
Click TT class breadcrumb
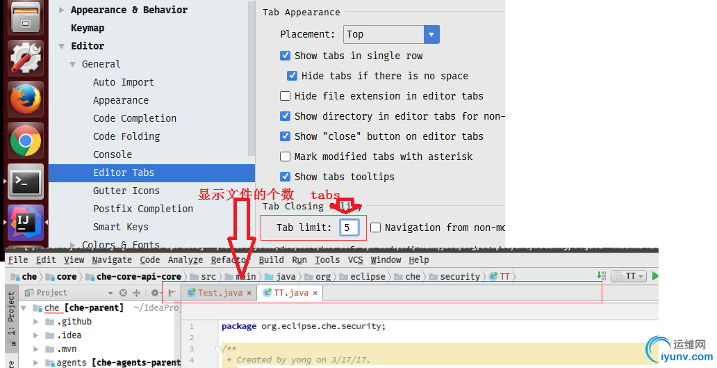pyautogui.click(x=500, y=276)
